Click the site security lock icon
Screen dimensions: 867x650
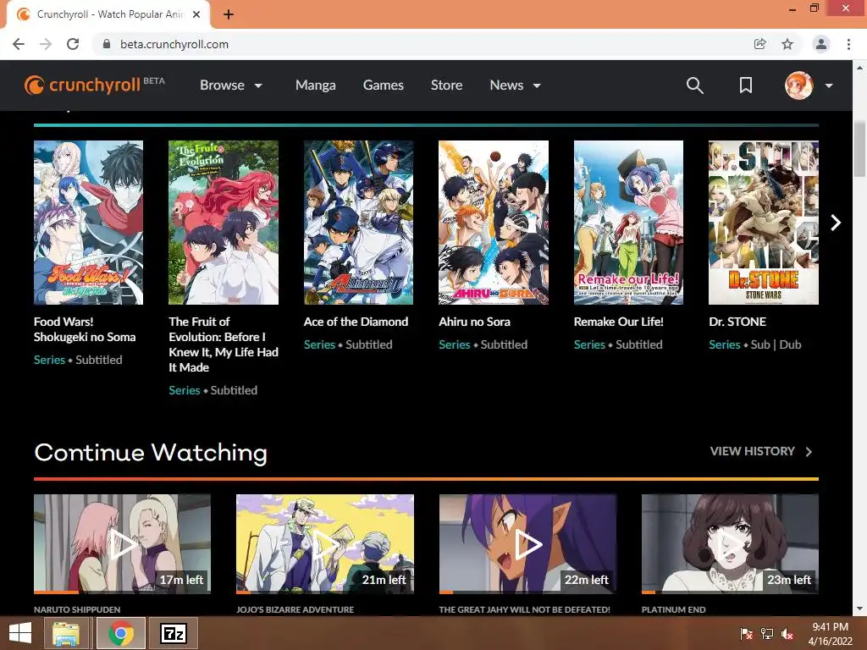tap(107, 44)
